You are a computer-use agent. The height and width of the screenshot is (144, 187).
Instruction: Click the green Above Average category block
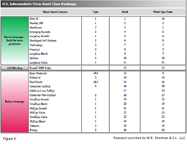click(15, 41)
